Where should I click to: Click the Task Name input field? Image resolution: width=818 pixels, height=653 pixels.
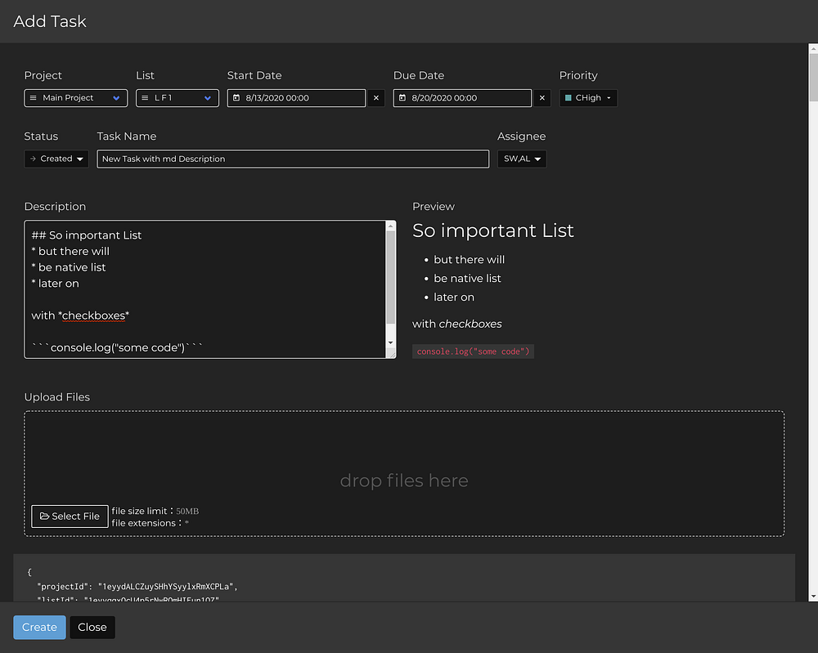coord(293,159)
